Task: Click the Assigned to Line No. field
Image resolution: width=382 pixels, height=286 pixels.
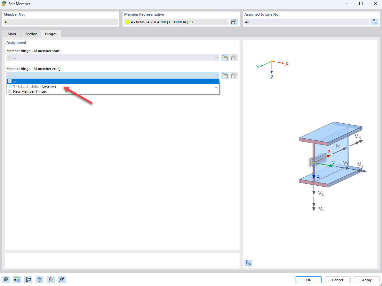Action: tap(306, 22)
